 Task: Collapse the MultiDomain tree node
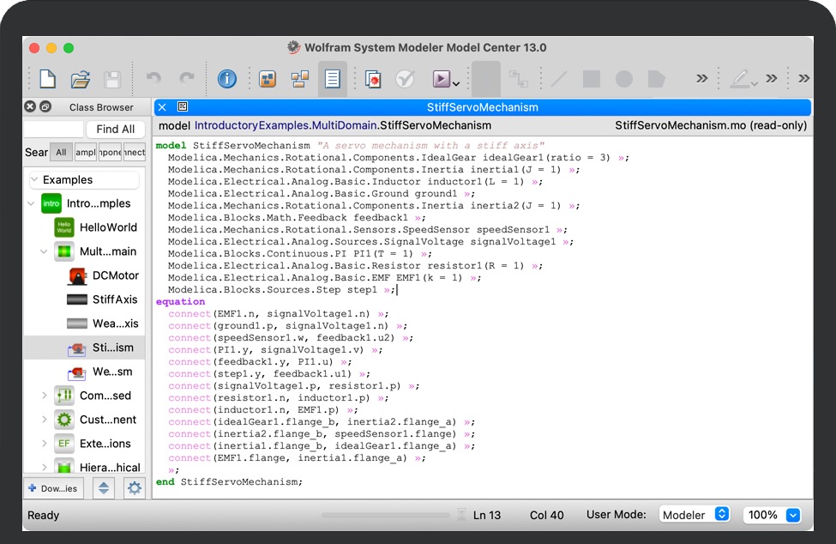(x=45, y=252)
